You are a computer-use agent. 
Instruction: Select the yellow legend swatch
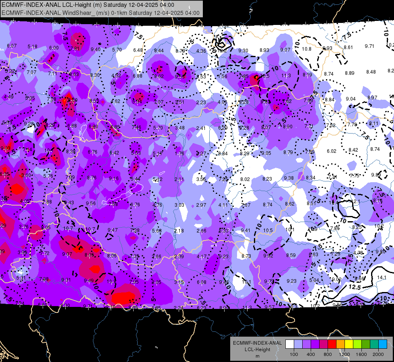click(x=349, y=344)
